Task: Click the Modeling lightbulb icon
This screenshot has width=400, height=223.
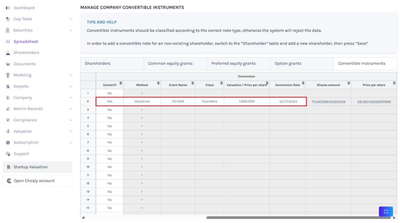Action: pos(8,75)
